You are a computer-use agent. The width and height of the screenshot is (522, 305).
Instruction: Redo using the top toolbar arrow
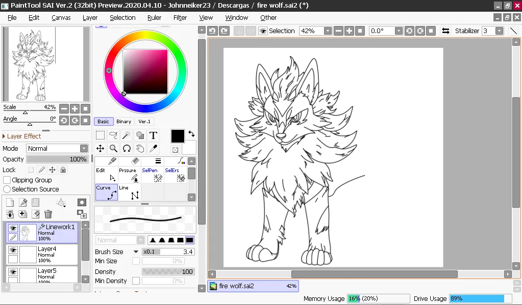coord(224,31)
